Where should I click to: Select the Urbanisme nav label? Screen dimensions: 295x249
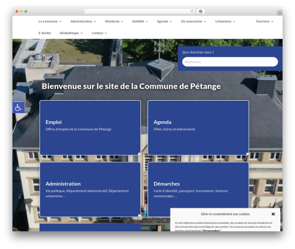click(x=223, y=21)
